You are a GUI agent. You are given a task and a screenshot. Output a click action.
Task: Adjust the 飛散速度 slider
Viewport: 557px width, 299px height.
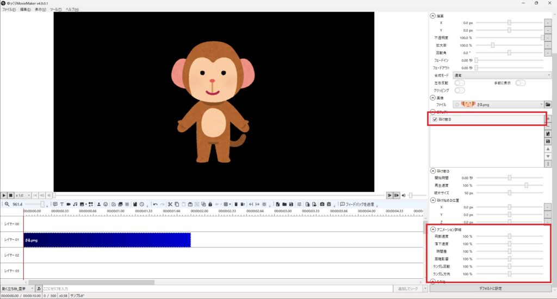pyautogui.click(x=509, y=236)
